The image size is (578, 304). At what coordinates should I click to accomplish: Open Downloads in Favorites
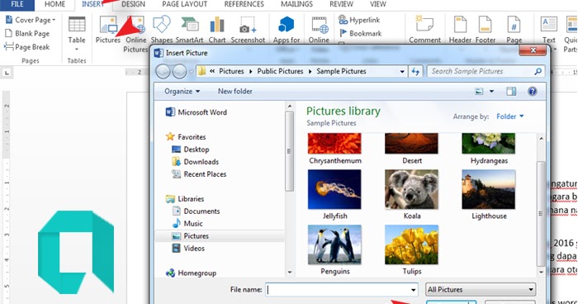196,162
